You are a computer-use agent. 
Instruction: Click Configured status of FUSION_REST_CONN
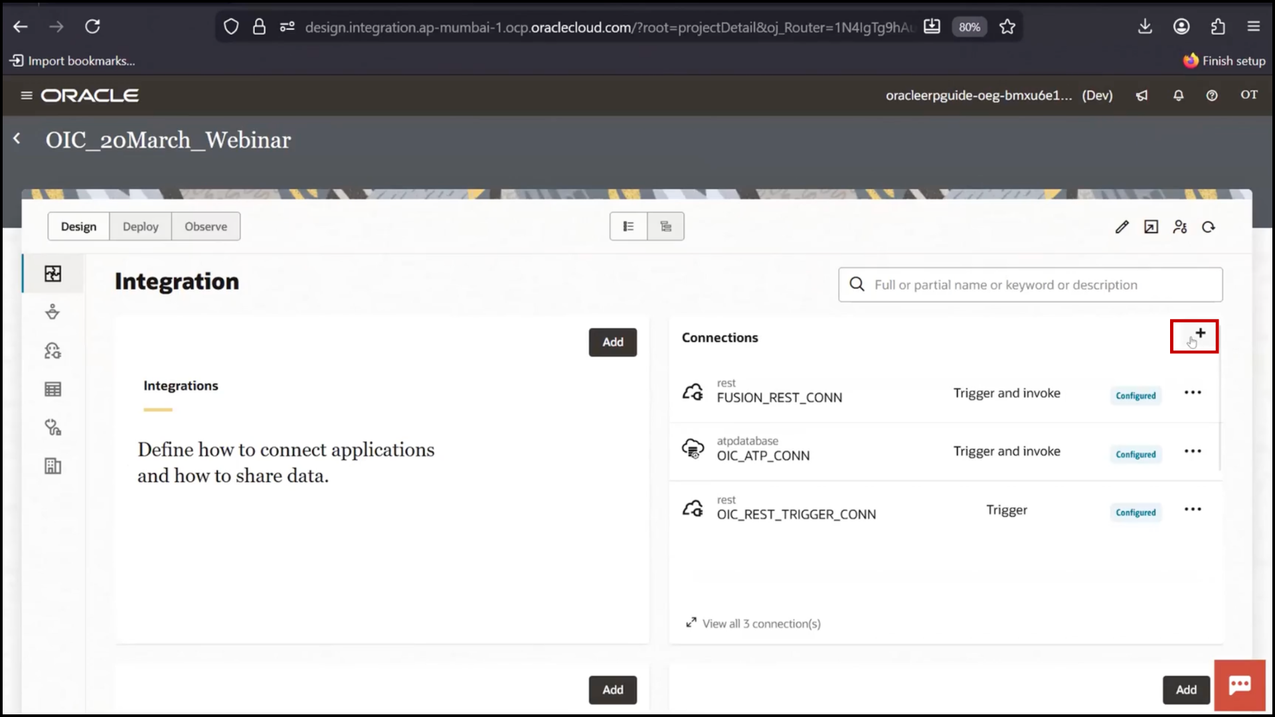point(1136,396)
